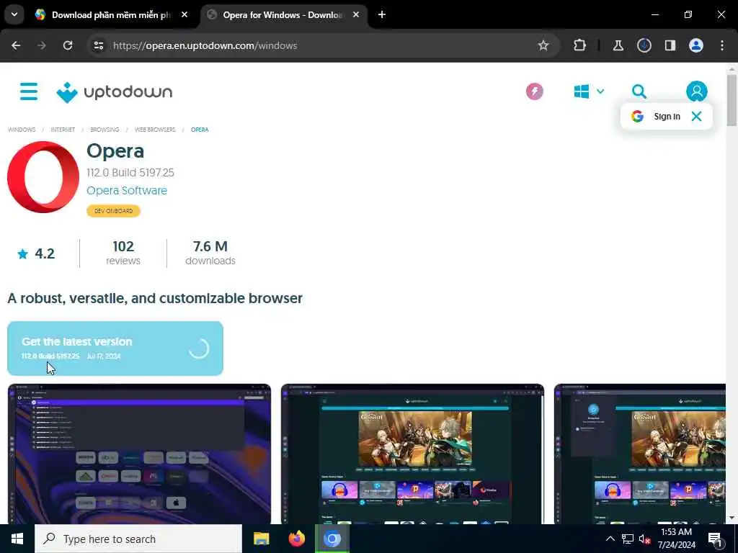The image size is (738, 553).
Task: Expand the platform chevron dropdown
Action: click(x=600, y=91)
